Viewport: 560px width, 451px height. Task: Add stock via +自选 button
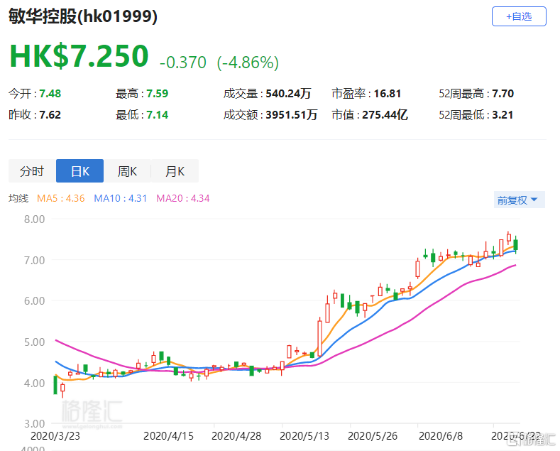519,16
